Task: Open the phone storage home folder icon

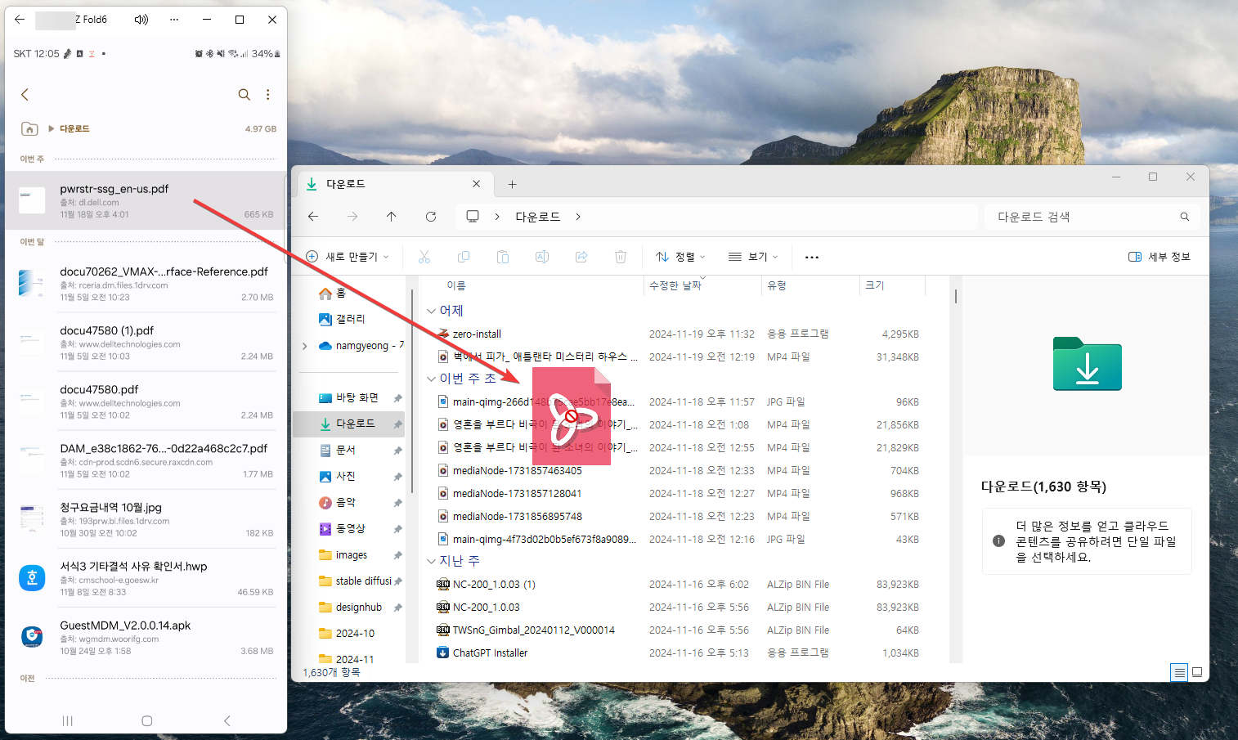Action: [29, 128]
